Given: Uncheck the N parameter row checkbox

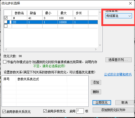Looking at the screenshot, I should pos(6,18).
